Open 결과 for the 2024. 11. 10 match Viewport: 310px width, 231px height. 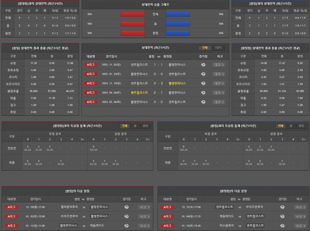(x=218, y=83)
